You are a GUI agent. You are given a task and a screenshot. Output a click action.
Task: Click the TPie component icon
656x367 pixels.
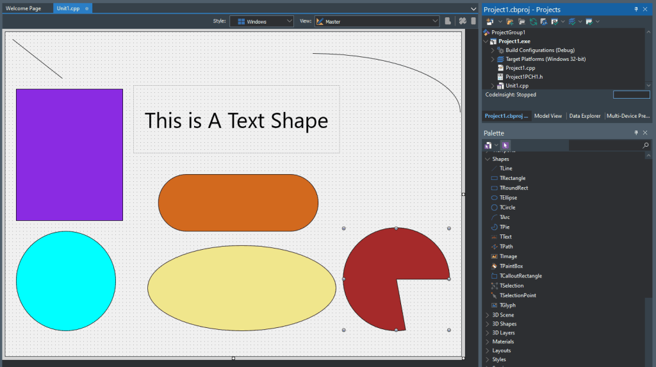tap(494, 227)
